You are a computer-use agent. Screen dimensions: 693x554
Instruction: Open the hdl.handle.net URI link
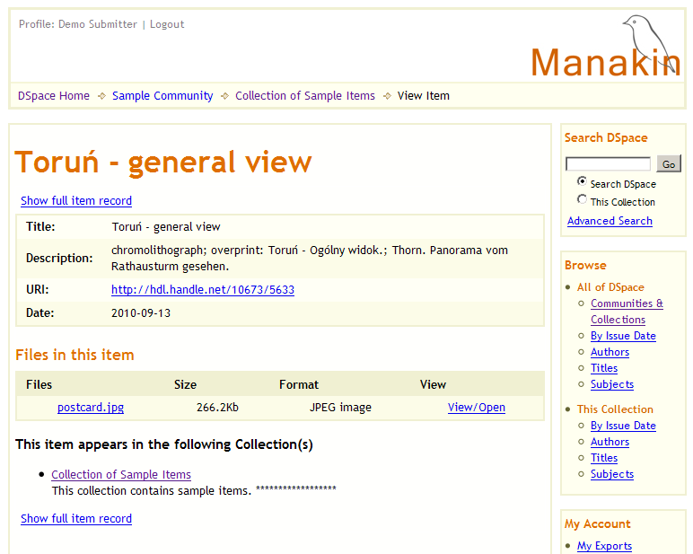(203, 290)
